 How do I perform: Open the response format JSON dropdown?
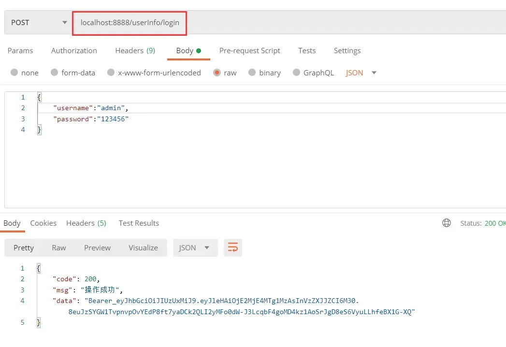point(195,247)
